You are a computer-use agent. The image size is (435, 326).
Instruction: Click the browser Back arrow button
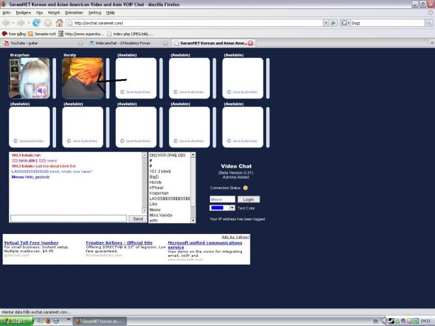coord(8,23)
